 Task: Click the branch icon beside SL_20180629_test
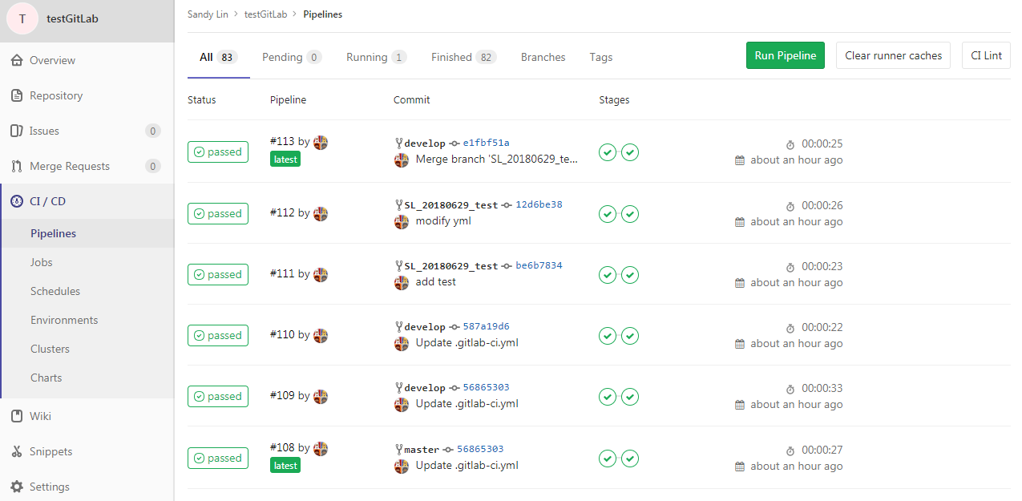tap(398, 204)
